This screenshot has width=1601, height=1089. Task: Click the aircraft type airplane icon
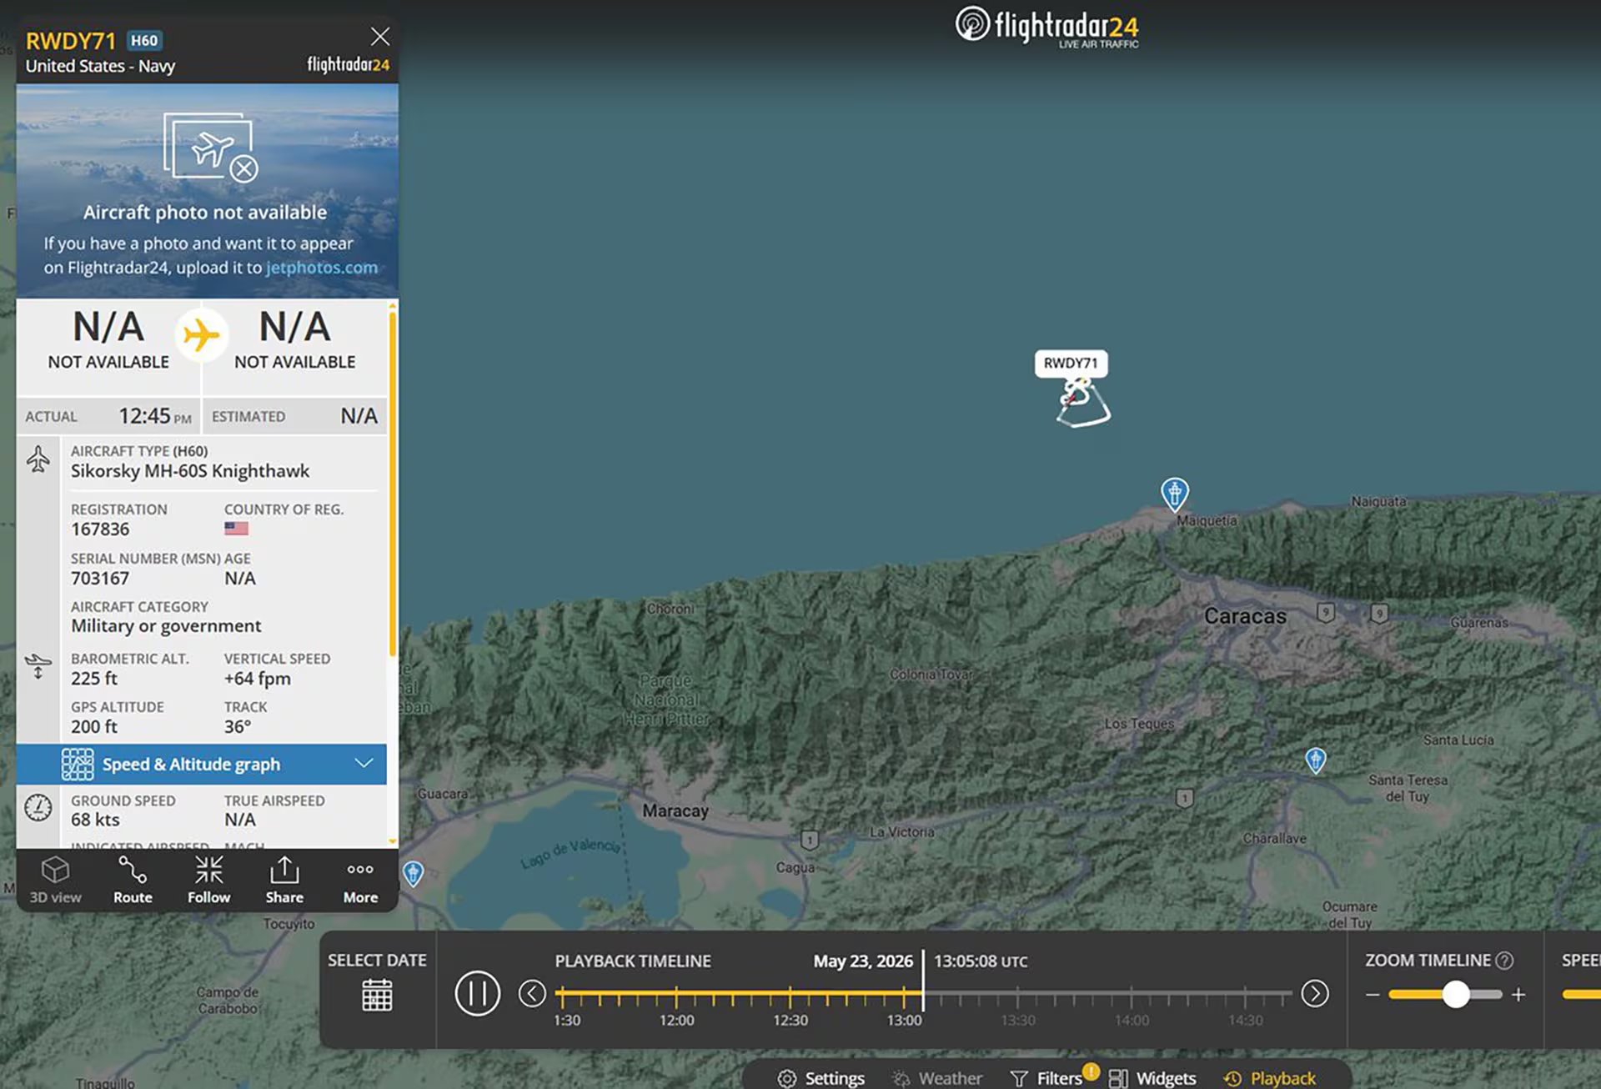click(x=38, y=459)
